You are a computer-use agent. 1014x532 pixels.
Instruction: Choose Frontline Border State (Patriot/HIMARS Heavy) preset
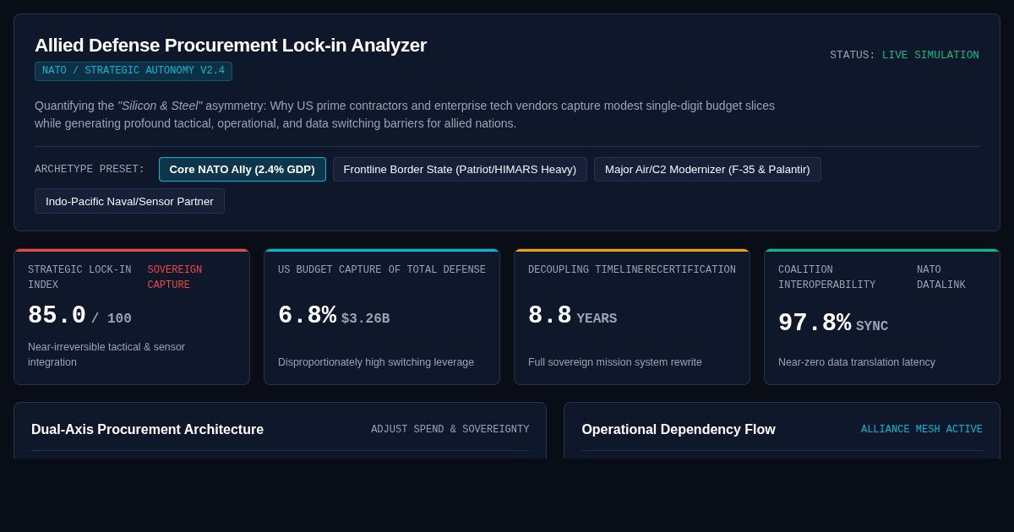tap(460, 169)
